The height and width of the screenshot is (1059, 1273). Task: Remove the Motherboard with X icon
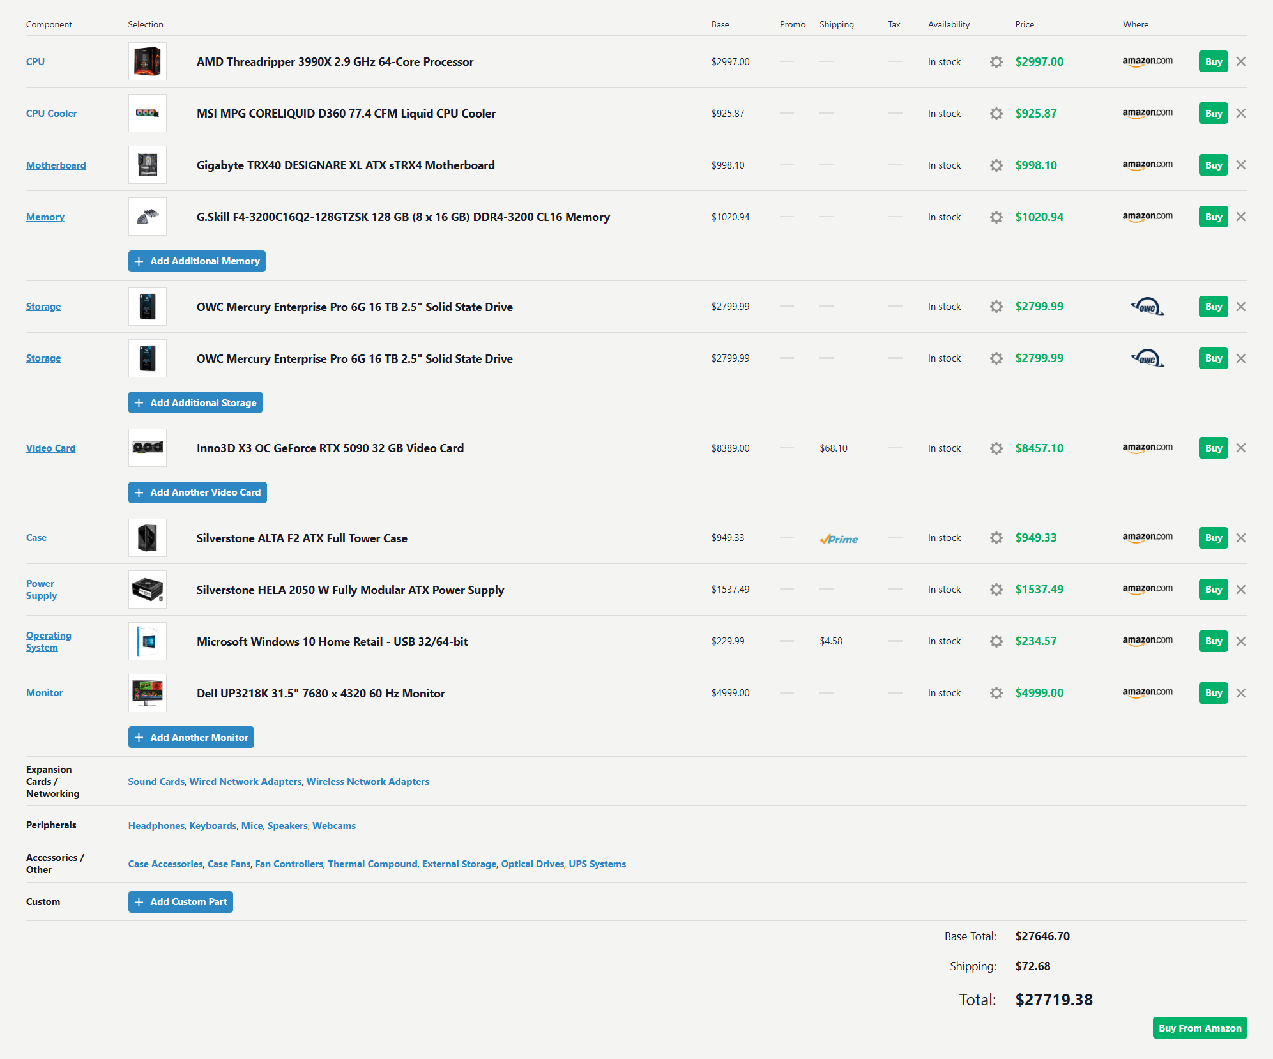(x=1240, y=165)
